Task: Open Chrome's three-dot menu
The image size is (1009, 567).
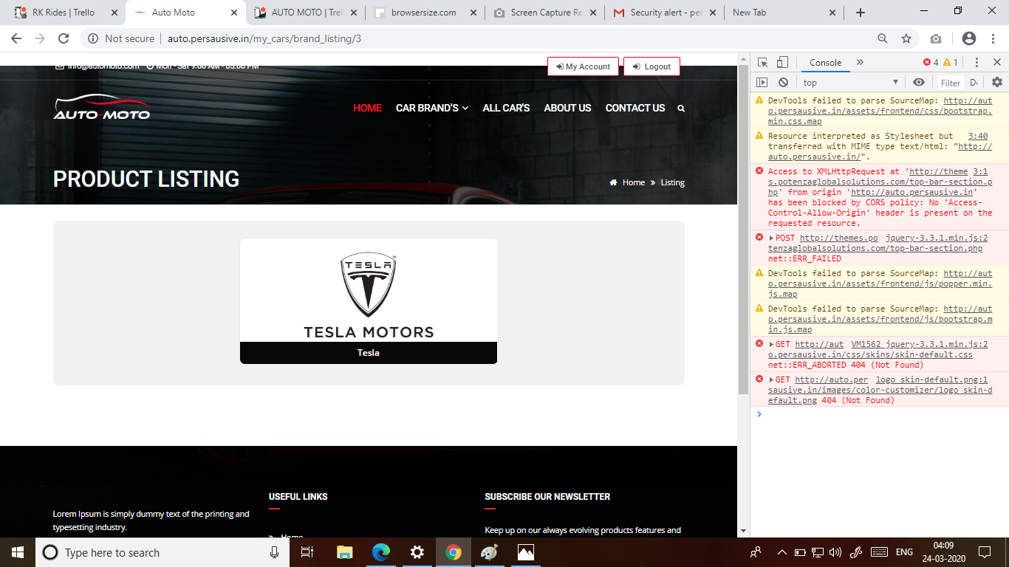Action: (993, 38)
